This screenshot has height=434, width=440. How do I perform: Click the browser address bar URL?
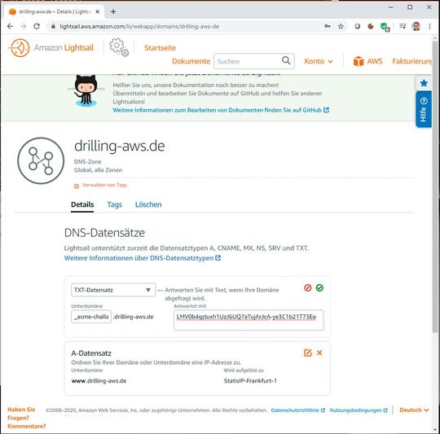click(x=139, y=26)
